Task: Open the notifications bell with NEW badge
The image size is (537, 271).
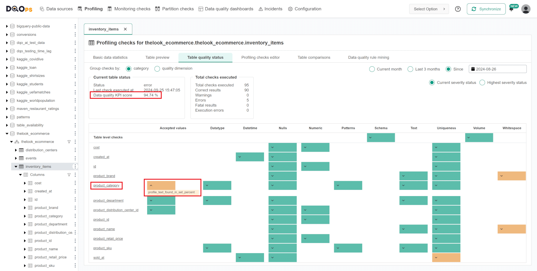Action: point(511,9)
